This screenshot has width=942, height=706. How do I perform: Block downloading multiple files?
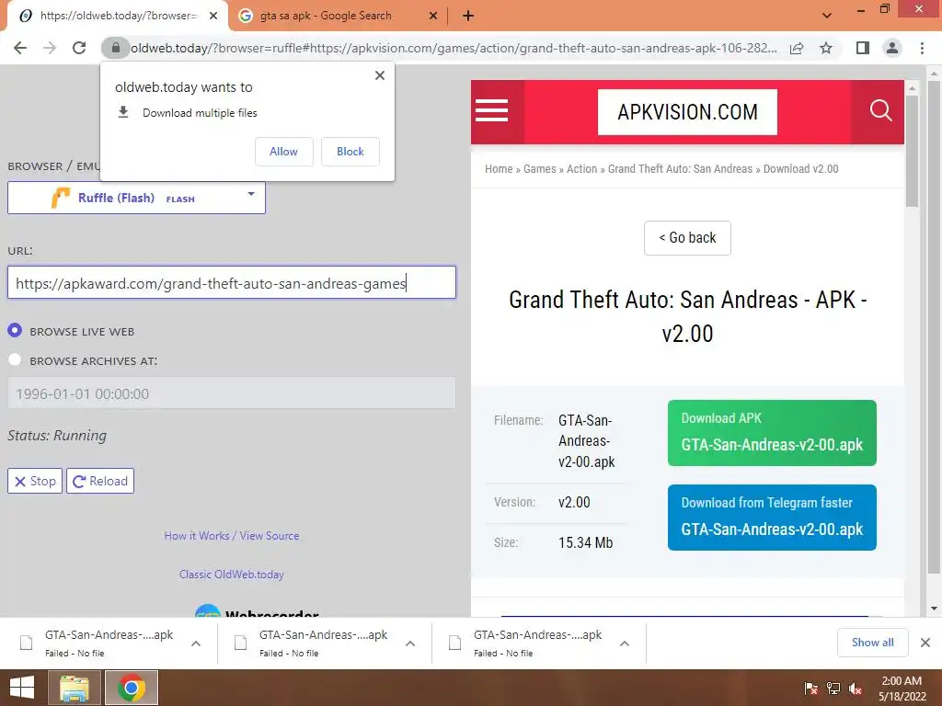[350, 152]
